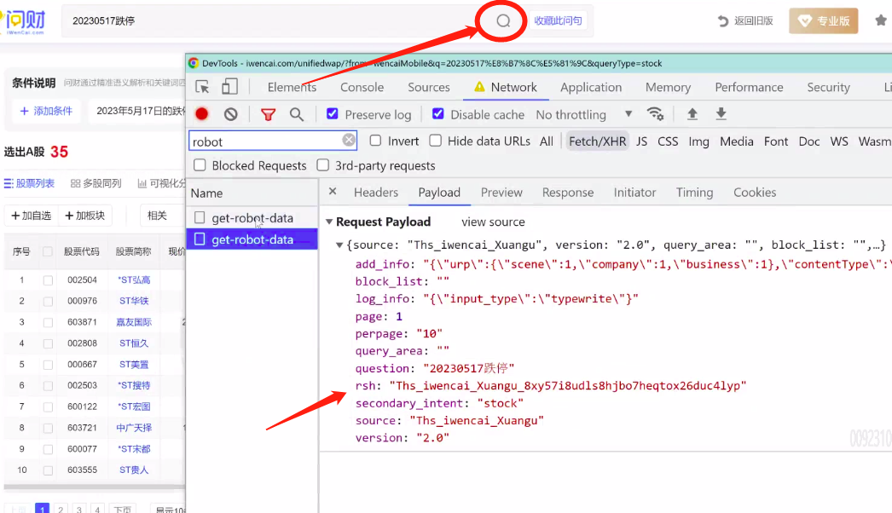
Task: Open the Elements tab
Action: pyautogui.click(x=292, y=87)
